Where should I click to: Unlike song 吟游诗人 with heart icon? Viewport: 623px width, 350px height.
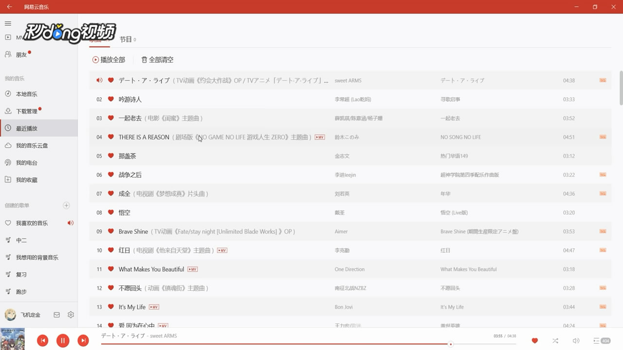point(111,99)
